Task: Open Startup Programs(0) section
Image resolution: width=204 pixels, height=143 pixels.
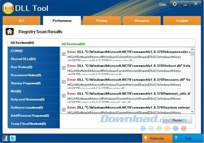Action: click(x=34, y=83)
